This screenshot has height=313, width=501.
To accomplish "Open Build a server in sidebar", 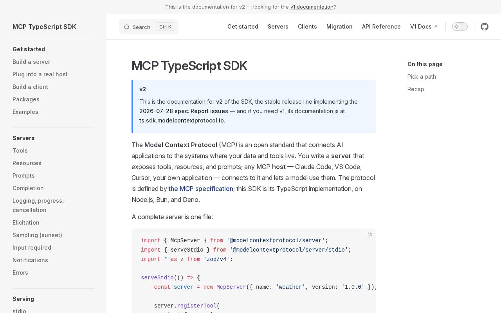I will 31,62.
